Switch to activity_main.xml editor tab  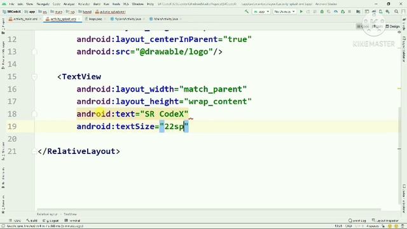pos(25,19)
